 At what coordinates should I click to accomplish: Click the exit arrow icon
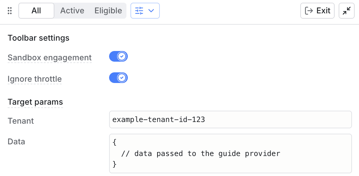(309, 11)
